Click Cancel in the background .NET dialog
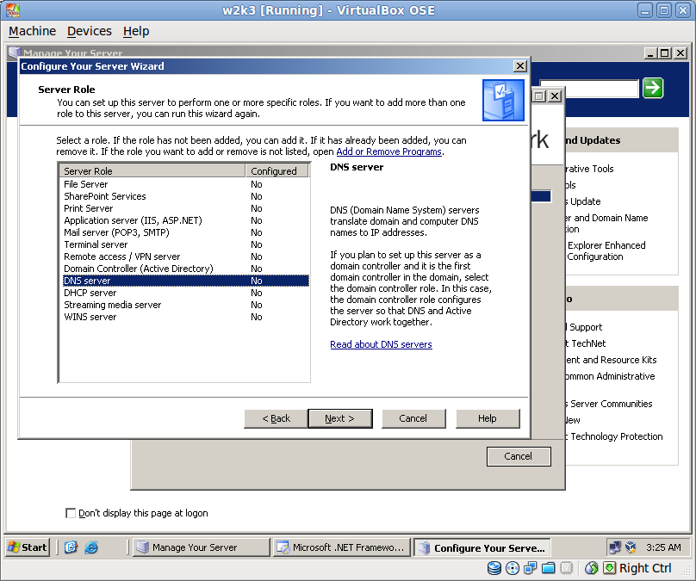Image resolution: width=696 pixels, height=581 pixels. pos(519,456)
